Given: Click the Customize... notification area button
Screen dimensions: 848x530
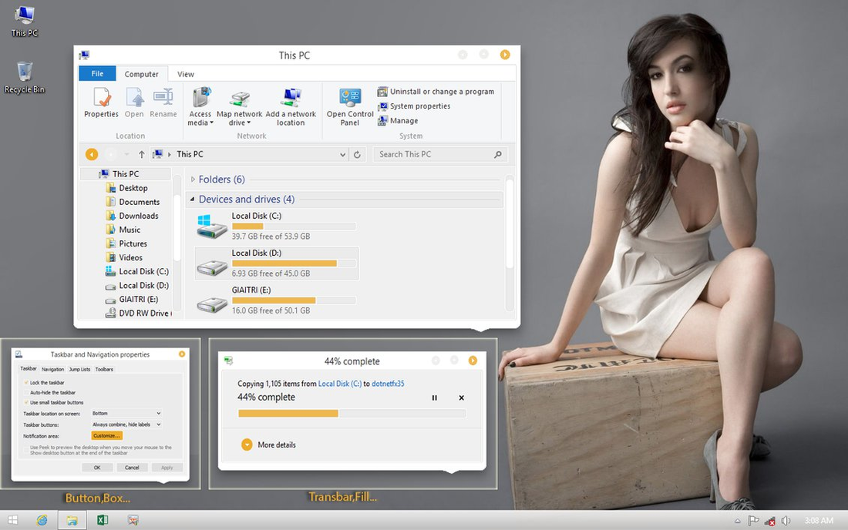Looking at the screenshot, I should (106, 435).
